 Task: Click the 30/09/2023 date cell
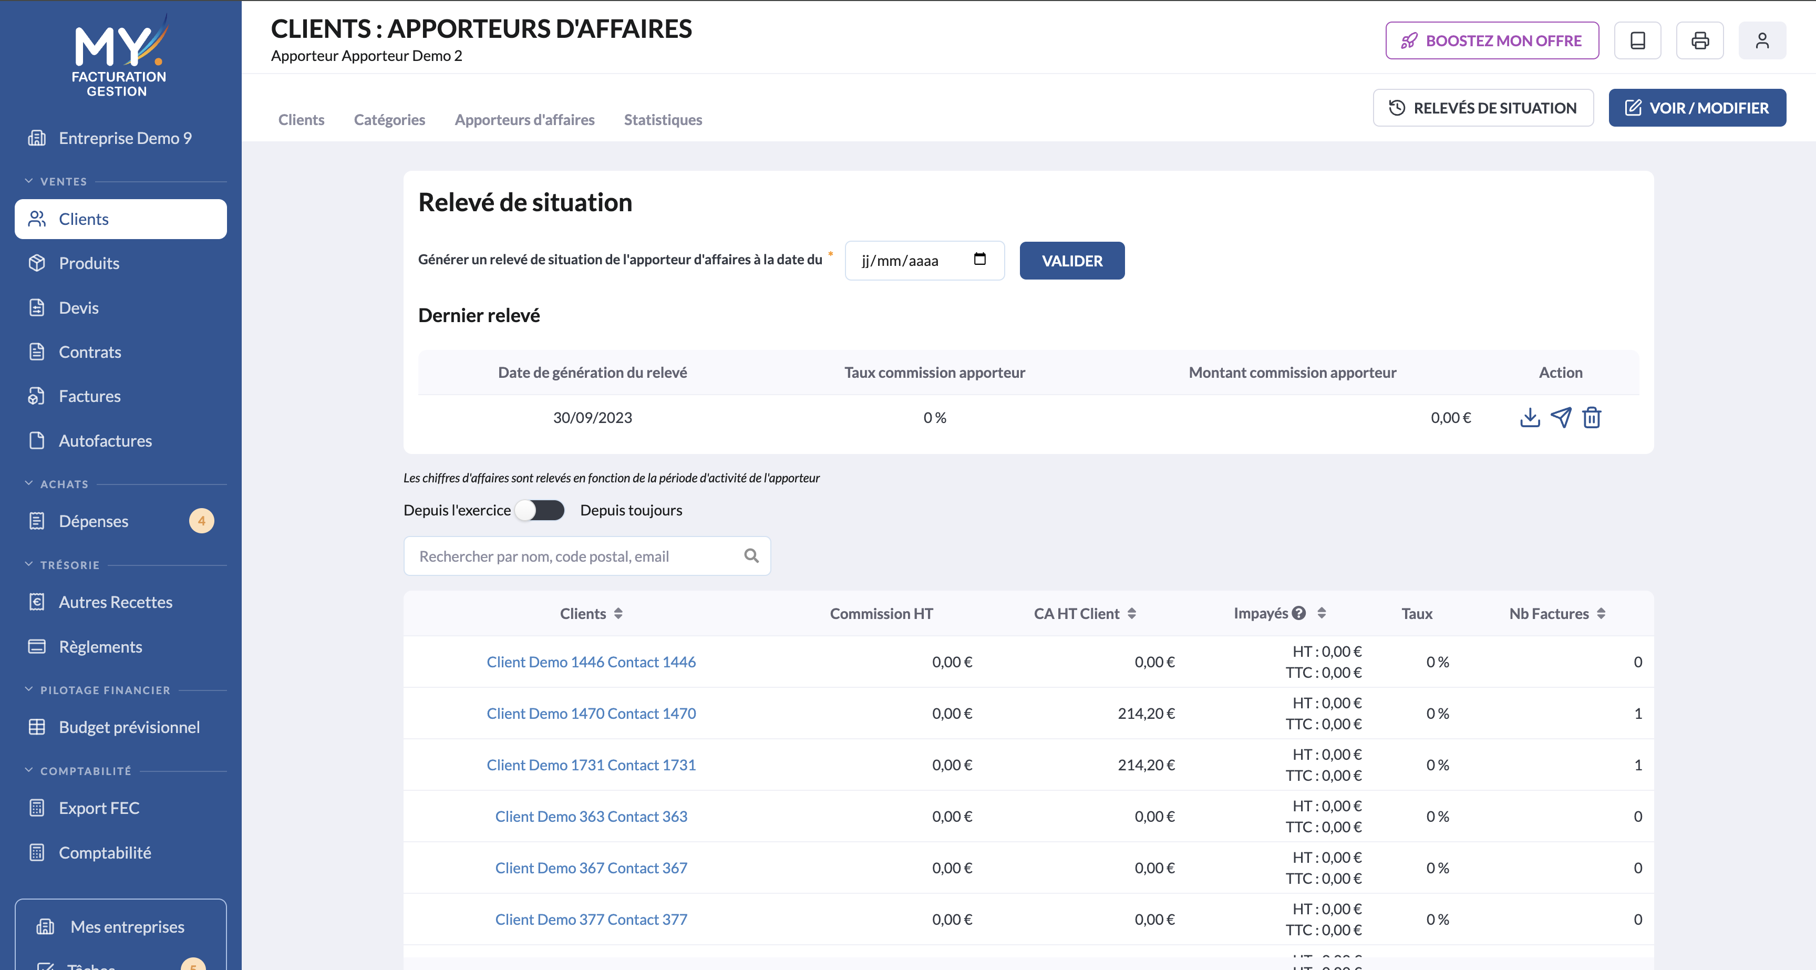(592, 417)
